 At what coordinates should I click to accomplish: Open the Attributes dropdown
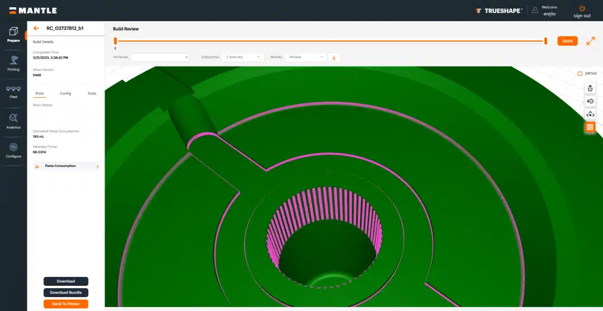pos(160,57)
